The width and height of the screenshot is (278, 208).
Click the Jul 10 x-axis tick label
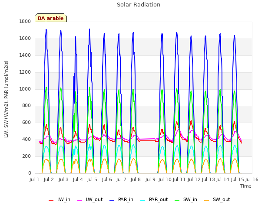[165, 179]
